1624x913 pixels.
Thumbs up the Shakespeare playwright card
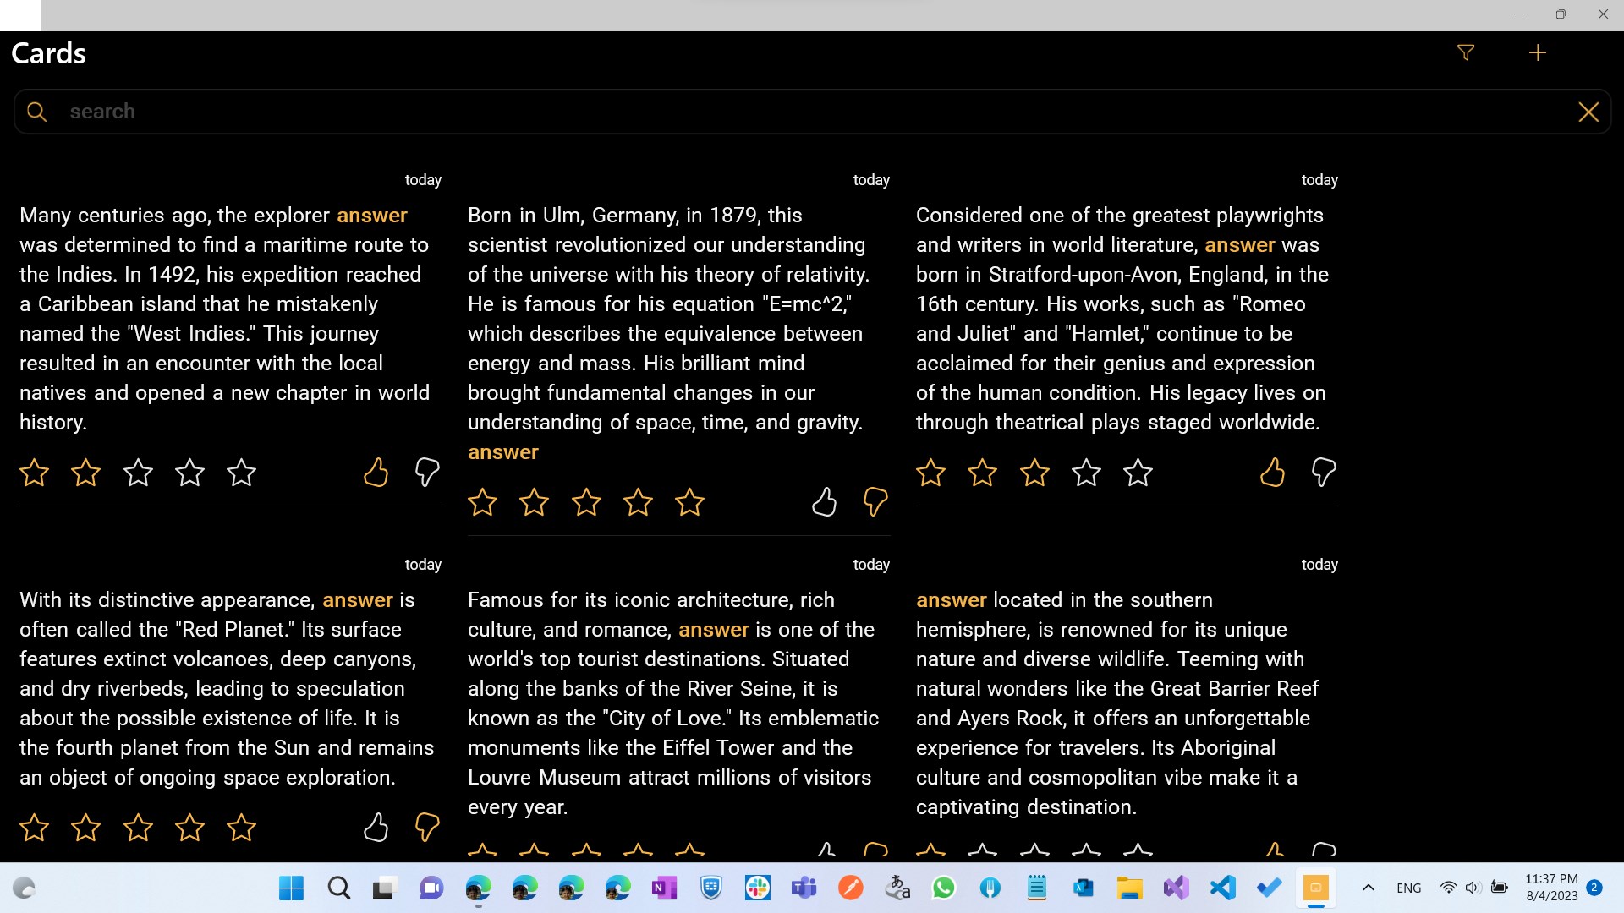coord(1272,473)
